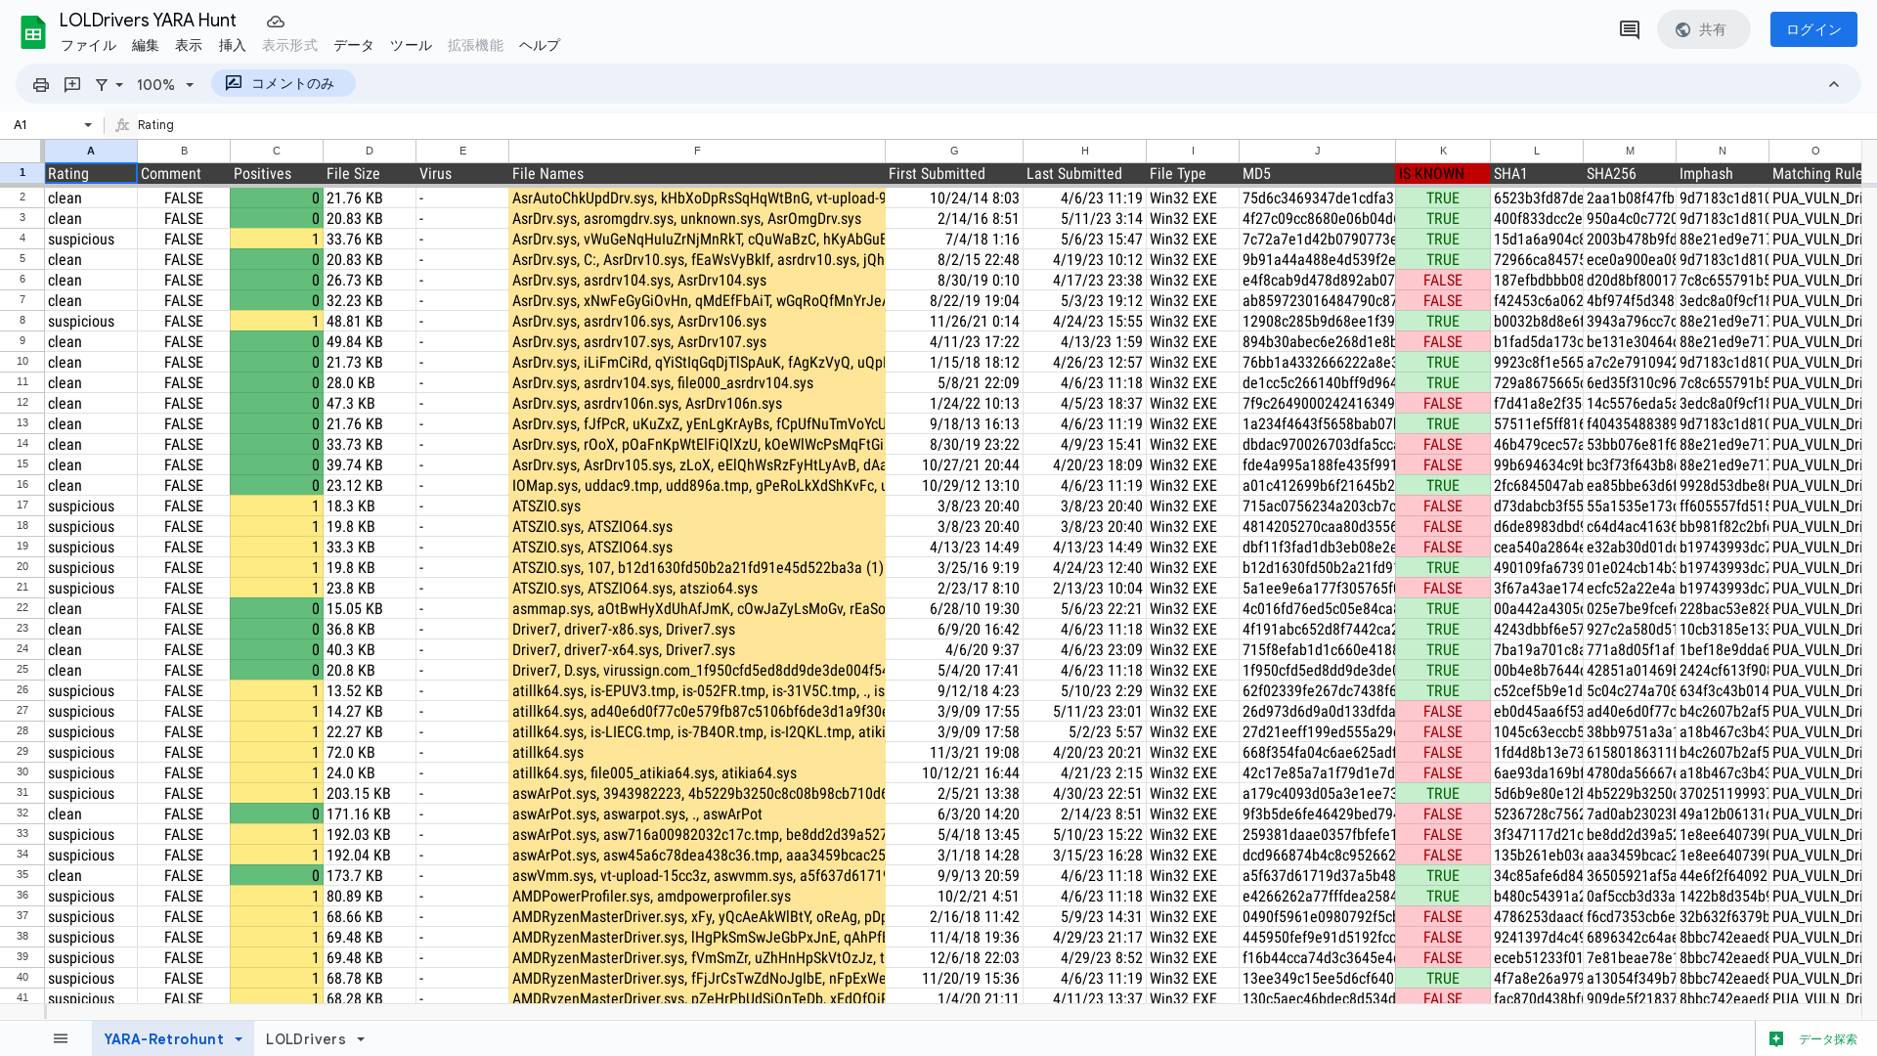Click the atillk64.sys cell in row 29
Image resolution: width=1877 pixels, height=1056 pixels.
click(x=697, y=752)
